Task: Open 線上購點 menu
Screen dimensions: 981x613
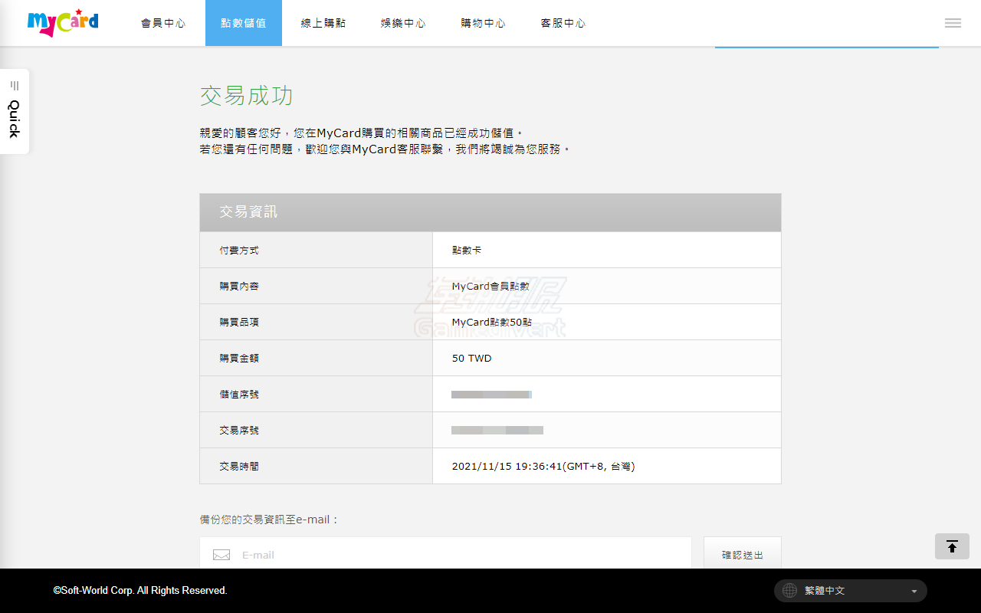Action: [x=323, y=23]
